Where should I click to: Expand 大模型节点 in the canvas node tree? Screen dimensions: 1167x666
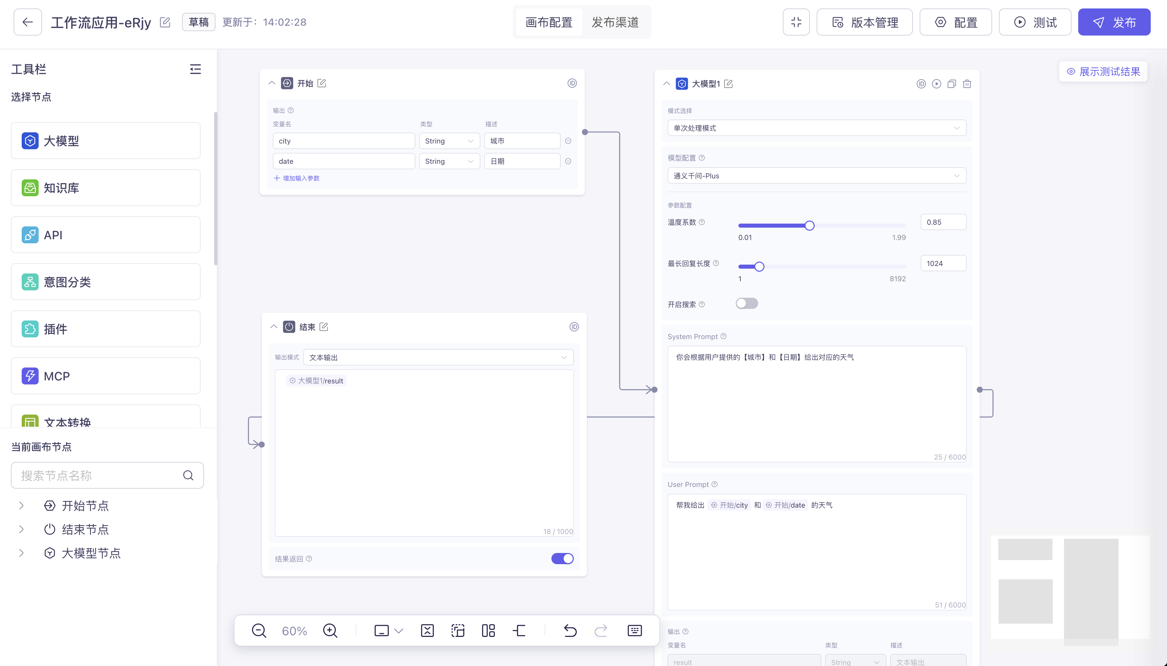click(x=22, y=553)
